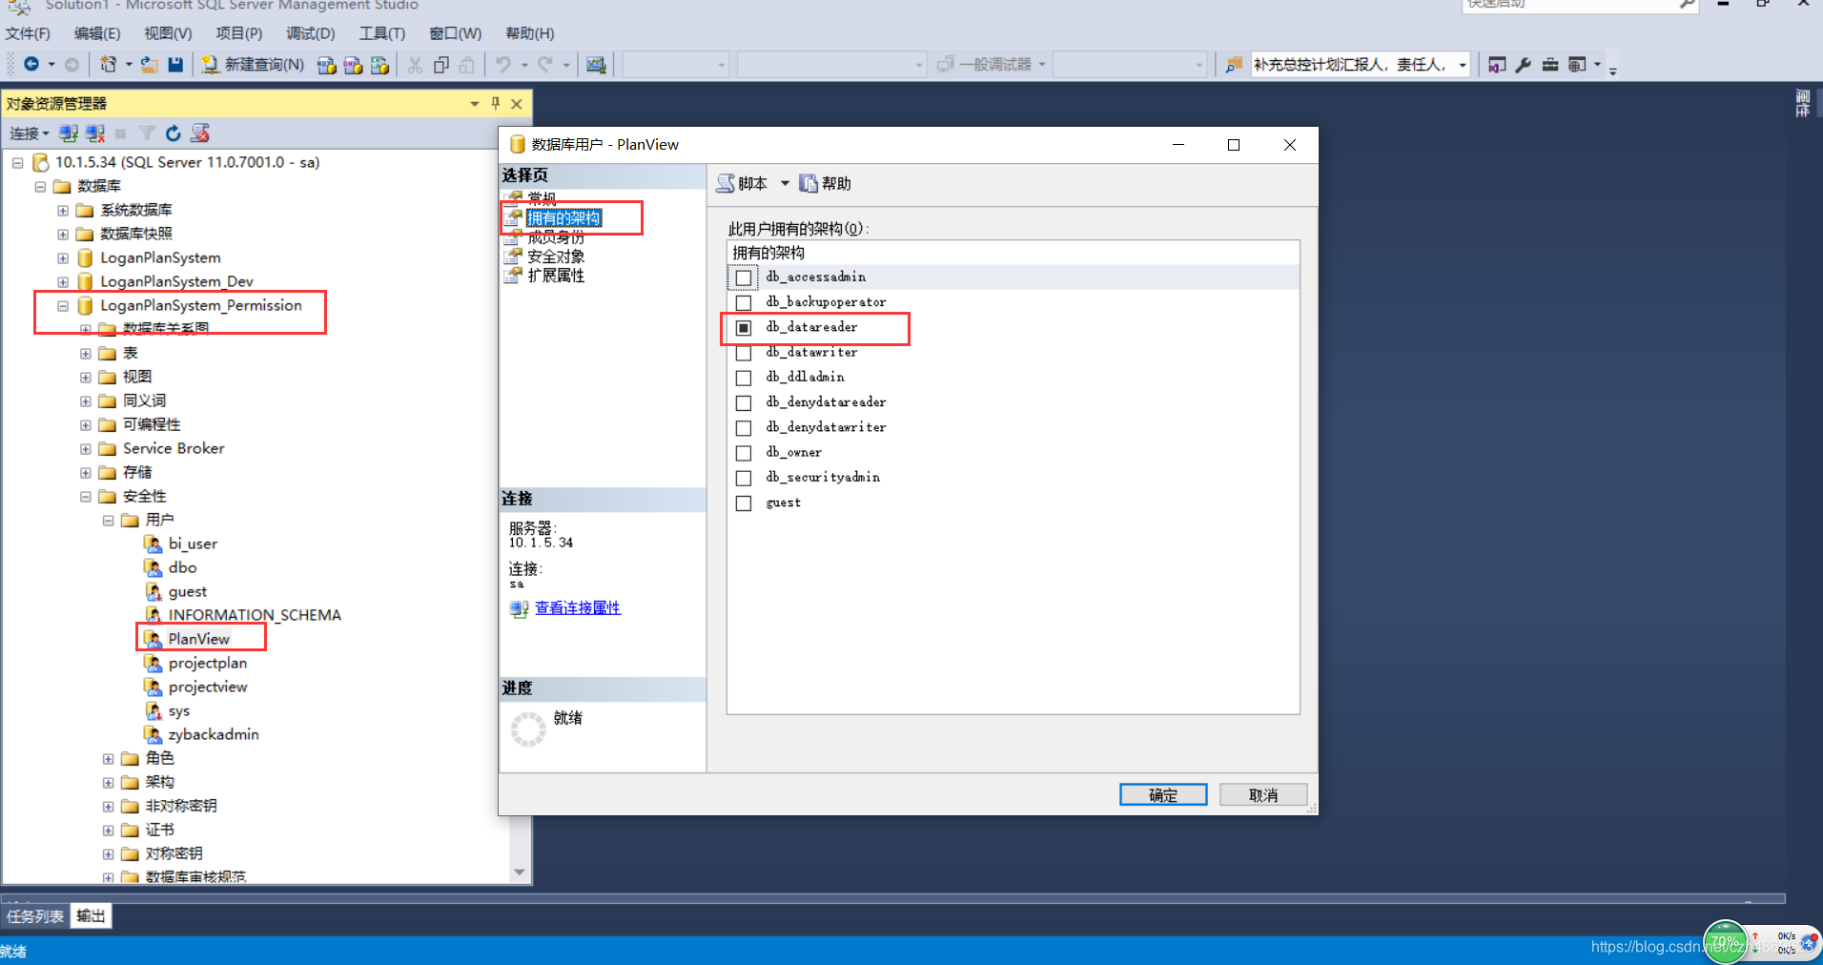Check the db_owner schema checkbox
Viewport: 1823px width, 965px height.
[x=744, y=453]
